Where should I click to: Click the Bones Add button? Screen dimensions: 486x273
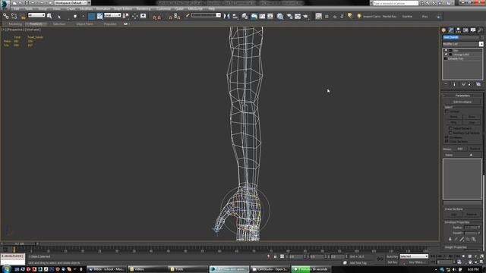click(460, 149)
